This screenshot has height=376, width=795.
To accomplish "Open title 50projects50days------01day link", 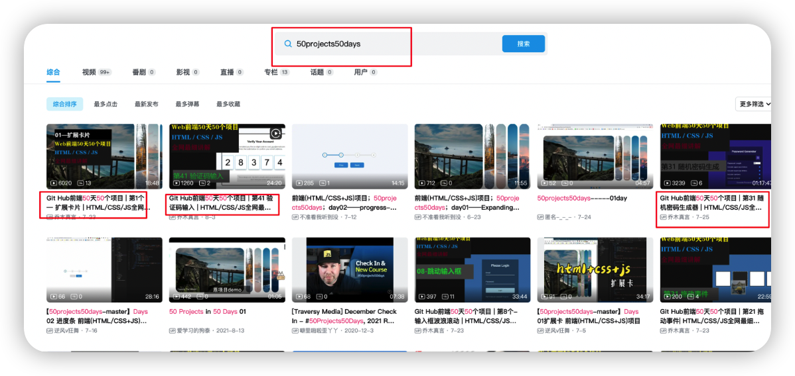I will click(582, 199).
